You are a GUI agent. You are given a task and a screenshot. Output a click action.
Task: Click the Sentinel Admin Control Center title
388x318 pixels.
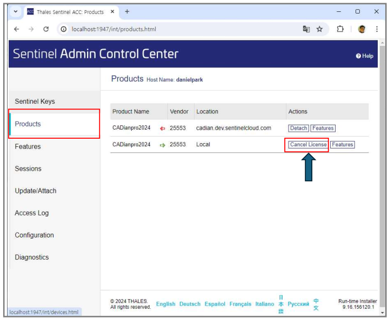click(x=96, y=53)
